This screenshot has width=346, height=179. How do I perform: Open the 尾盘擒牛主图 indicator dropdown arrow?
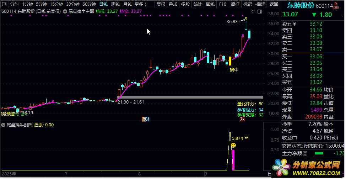[x=65, y=11]
